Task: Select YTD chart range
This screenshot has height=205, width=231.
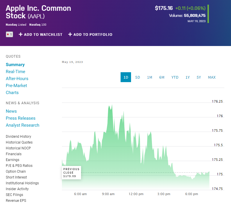Action: 175,77
